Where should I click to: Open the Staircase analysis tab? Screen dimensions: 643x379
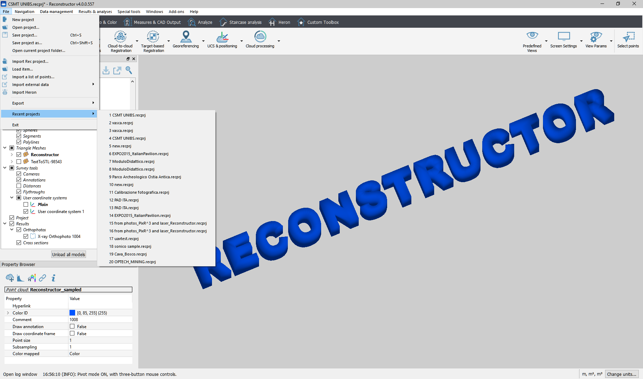pyautogui.click(x=240, y=22)
